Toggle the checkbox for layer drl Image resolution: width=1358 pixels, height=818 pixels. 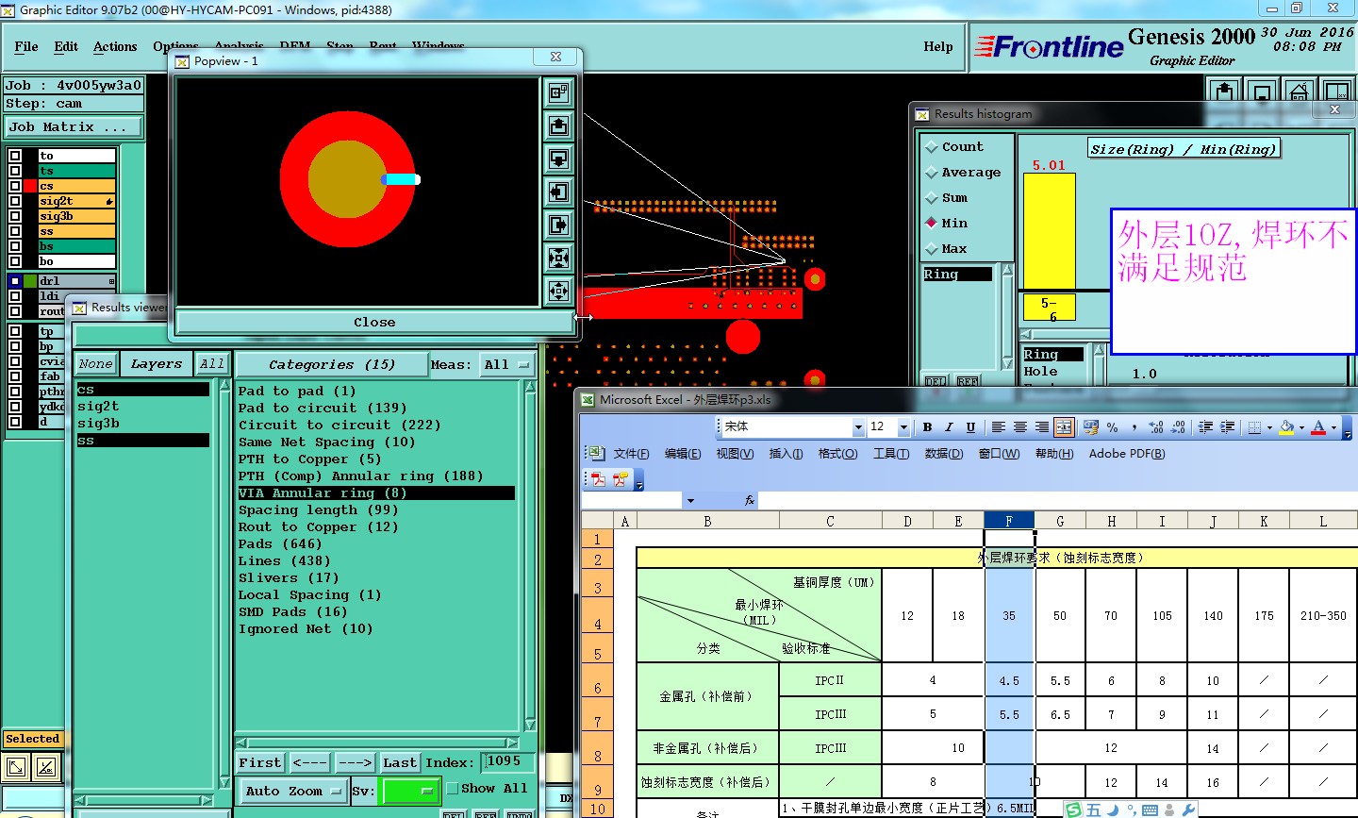pyautogui.click(x=15, y=281)
